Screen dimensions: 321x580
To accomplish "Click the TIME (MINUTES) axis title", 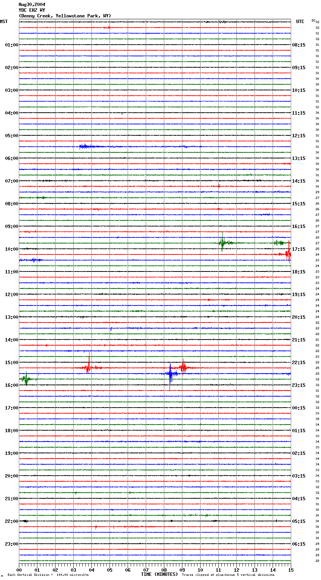I will tap(159, 574).
